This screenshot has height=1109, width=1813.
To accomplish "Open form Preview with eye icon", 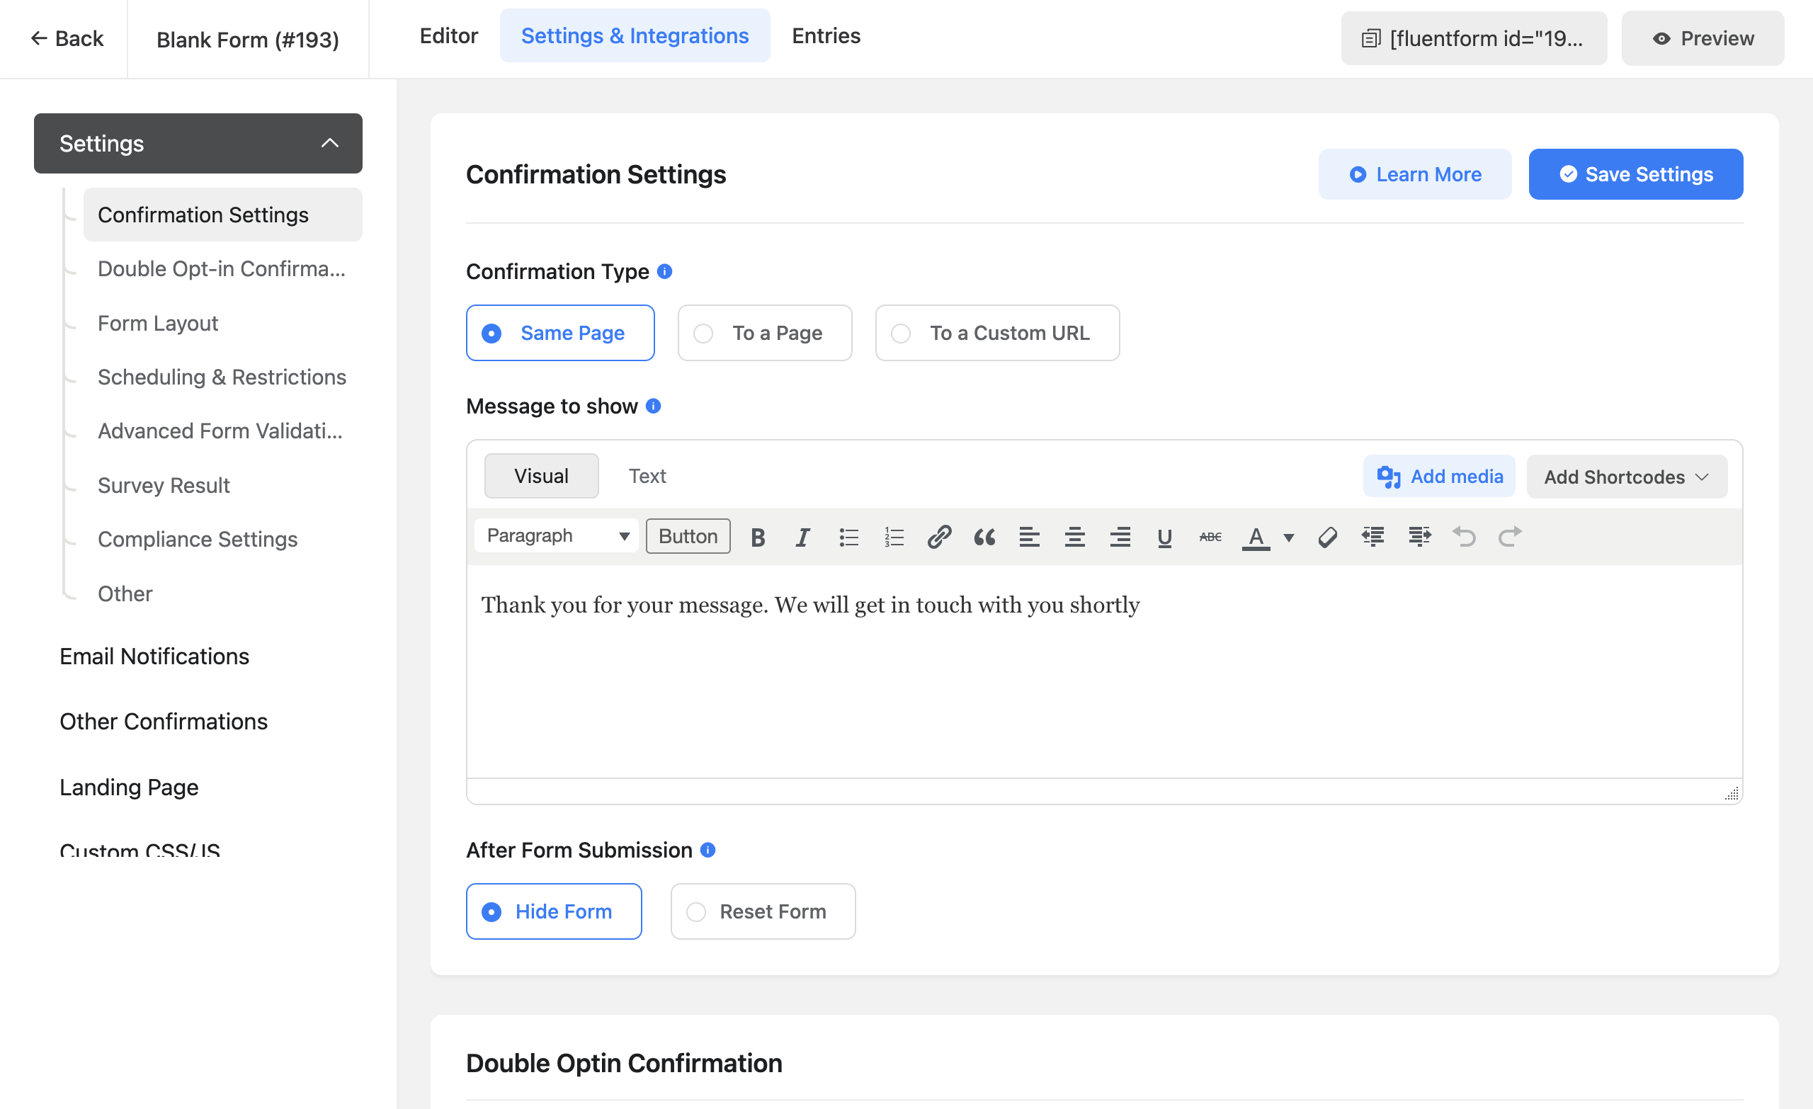I will tap(1703, 38).
